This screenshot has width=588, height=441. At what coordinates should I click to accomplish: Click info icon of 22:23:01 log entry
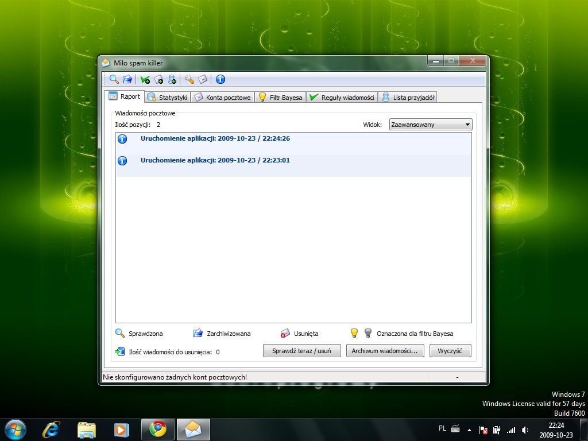[x=122, y=161]
